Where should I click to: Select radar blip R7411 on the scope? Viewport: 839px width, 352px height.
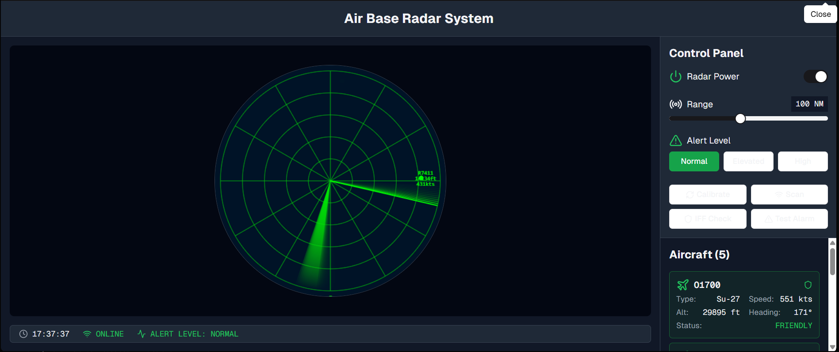(421, 178)
